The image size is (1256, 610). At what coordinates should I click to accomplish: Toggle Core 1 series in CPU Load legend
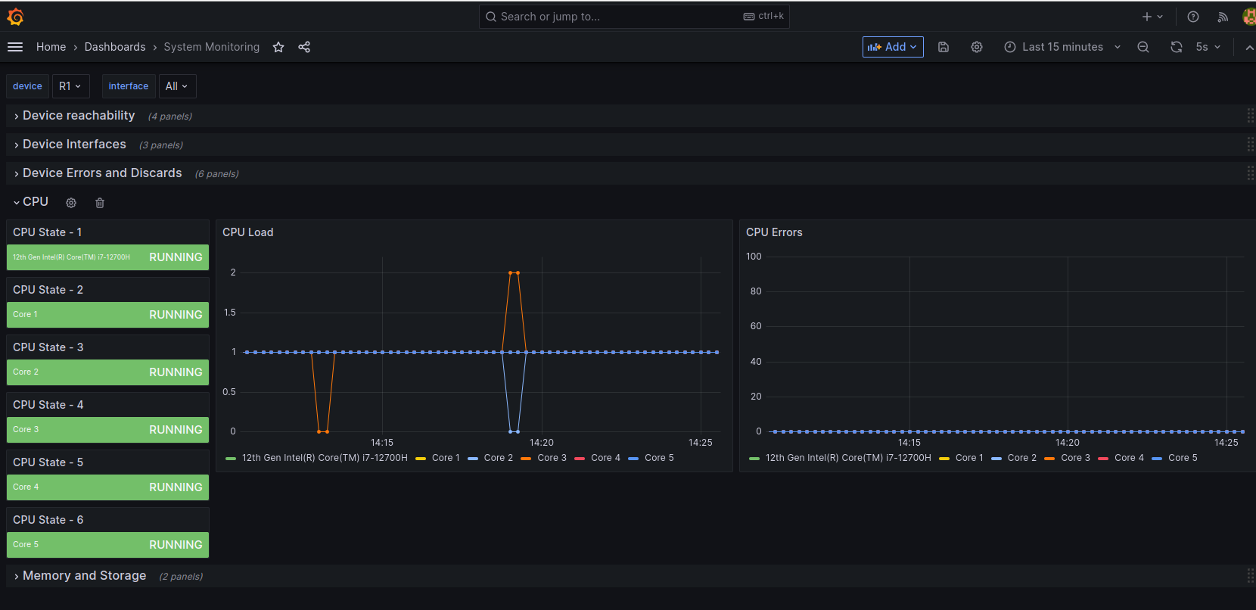[446, 458]
